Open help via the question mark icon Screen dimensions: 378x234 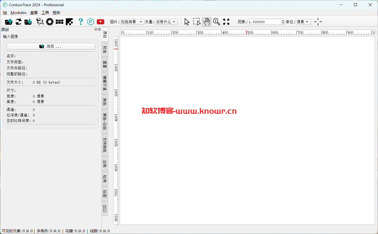(80, 22)
